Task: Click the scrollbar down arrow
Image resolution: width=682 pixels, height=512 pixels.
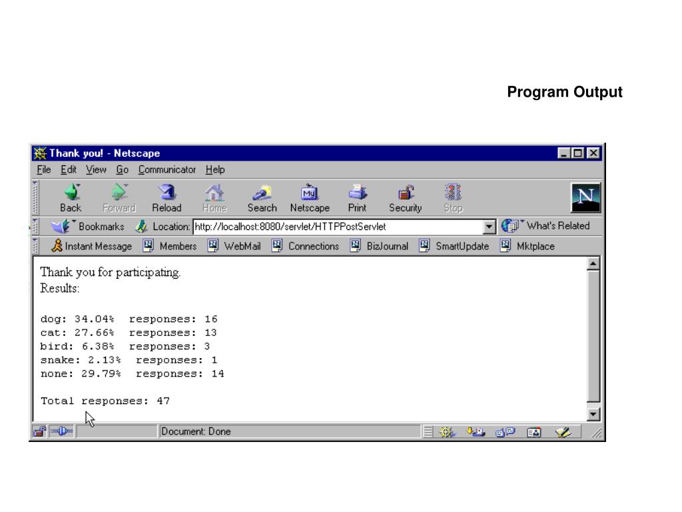Action: click(593, 414)
